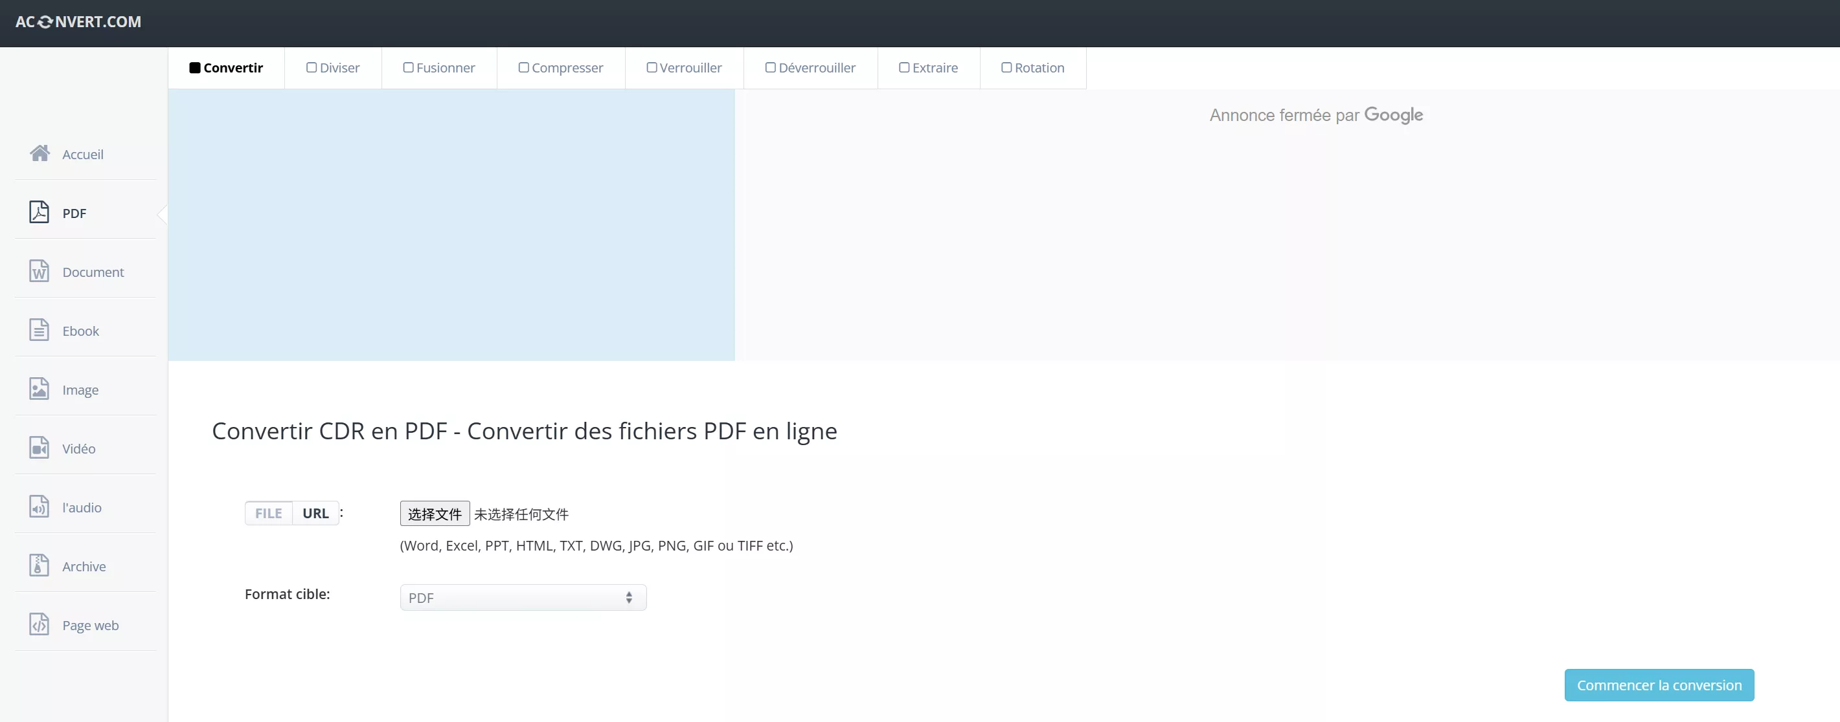Click the Vidéo file icon
The image size is (1840, 722).
40,448
